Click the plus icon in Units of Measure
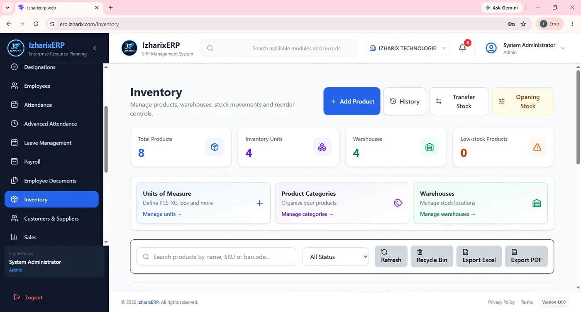Screen dimensions: 581x312 tap(259, 203)
